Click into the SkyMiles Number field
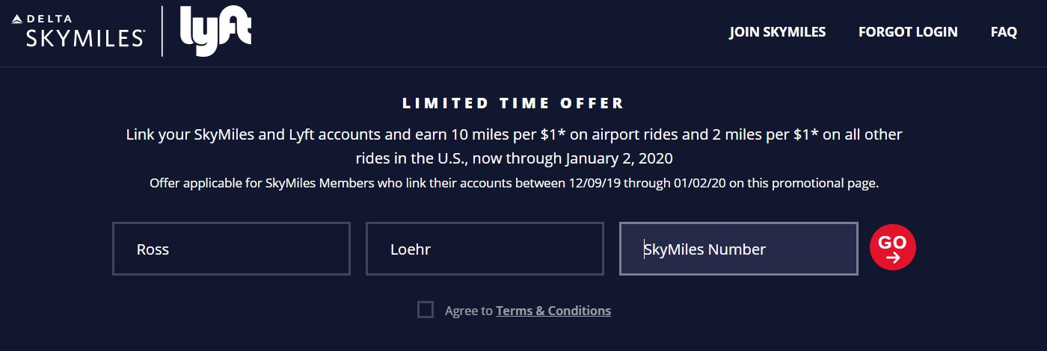The height and width of the screenshot is (351, 1047). (738, 249)
